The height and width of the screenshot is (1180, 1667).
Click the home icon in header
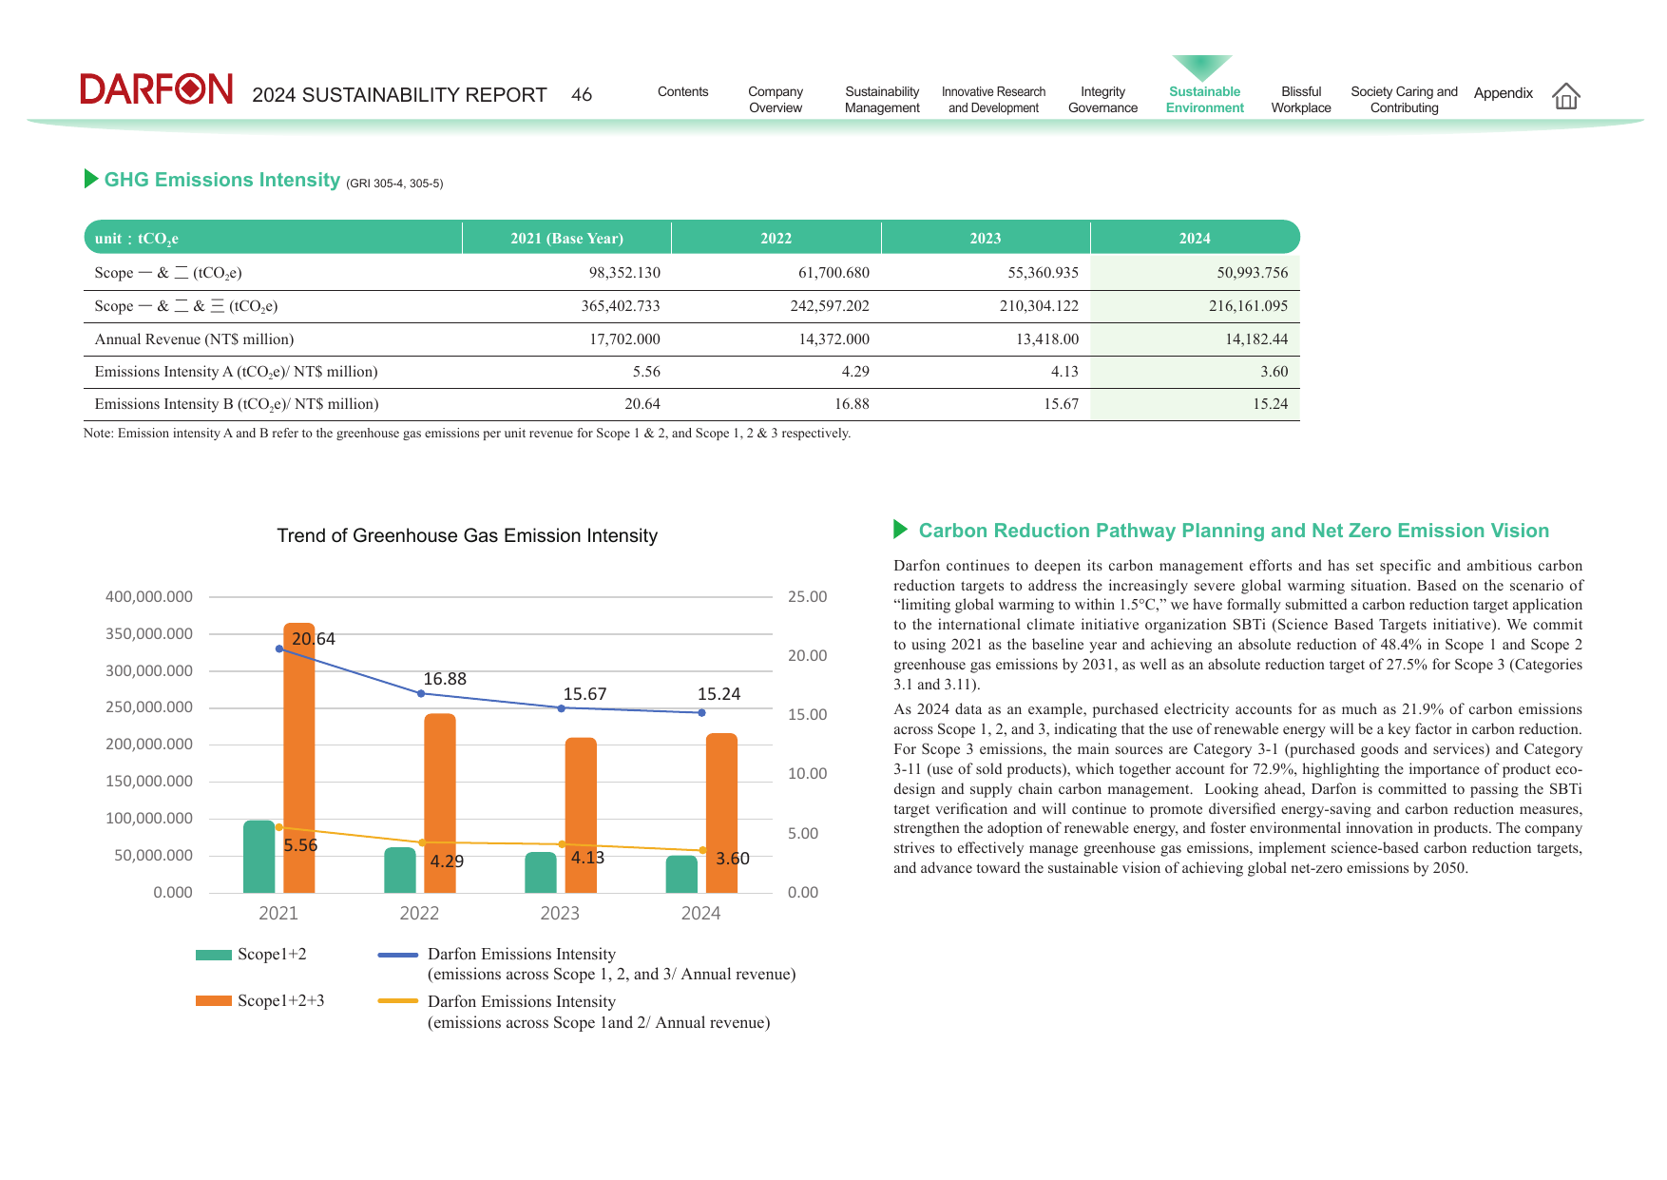click(1565, 96)
